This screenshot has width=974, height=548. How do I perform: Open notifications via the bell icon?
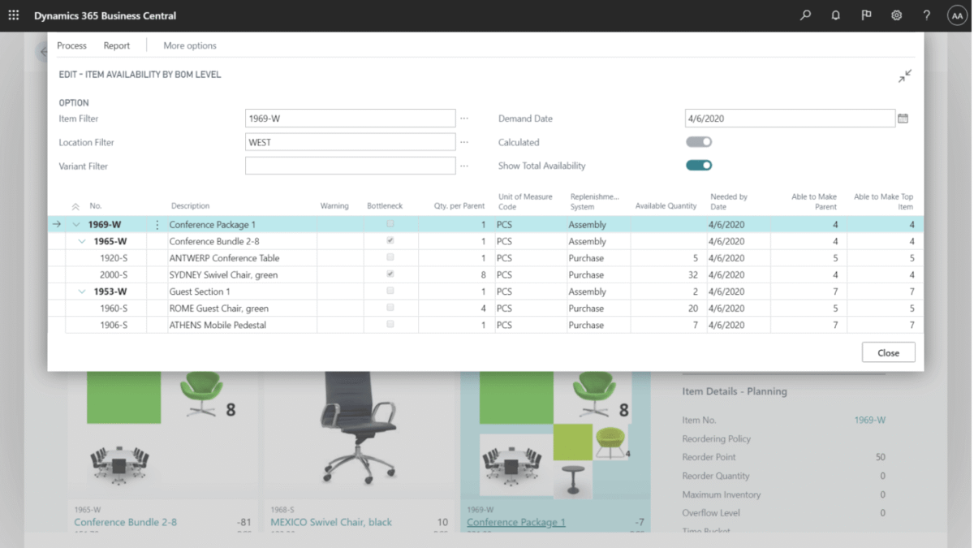point(835,15)
